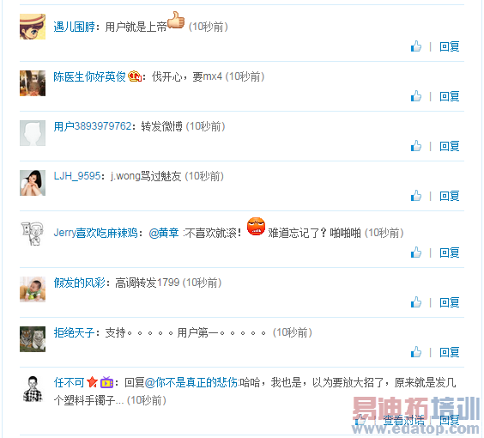The image size is (484, 438).
Task: Like 陈医生你好英俊's comment about mx4
Action: pyautogui.click(x=416, y=96)
